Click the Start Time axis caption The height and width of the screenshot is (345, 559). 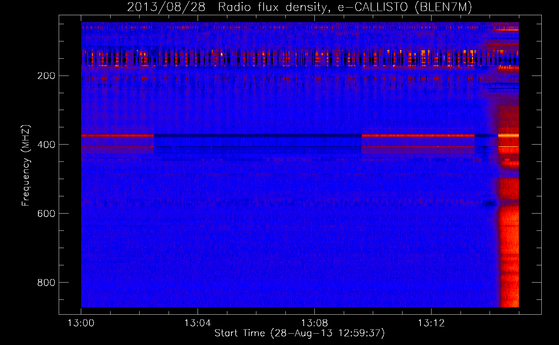(x=300, y=333)
